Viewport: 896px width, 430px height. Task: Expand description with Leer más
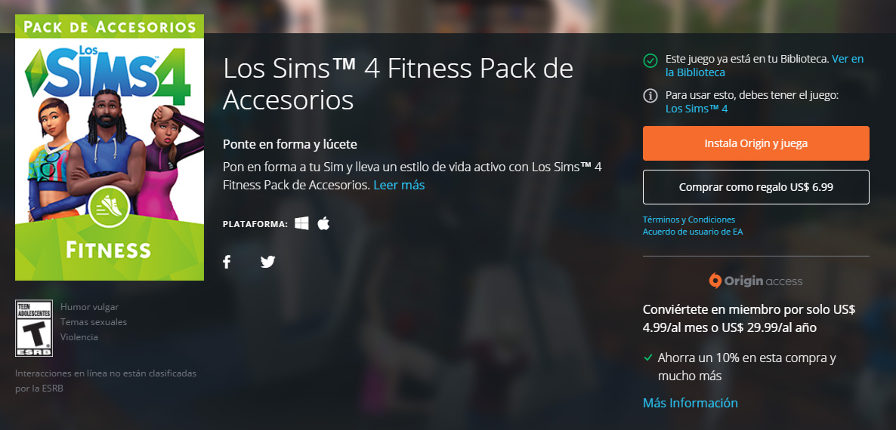click(x=399, y=185)
